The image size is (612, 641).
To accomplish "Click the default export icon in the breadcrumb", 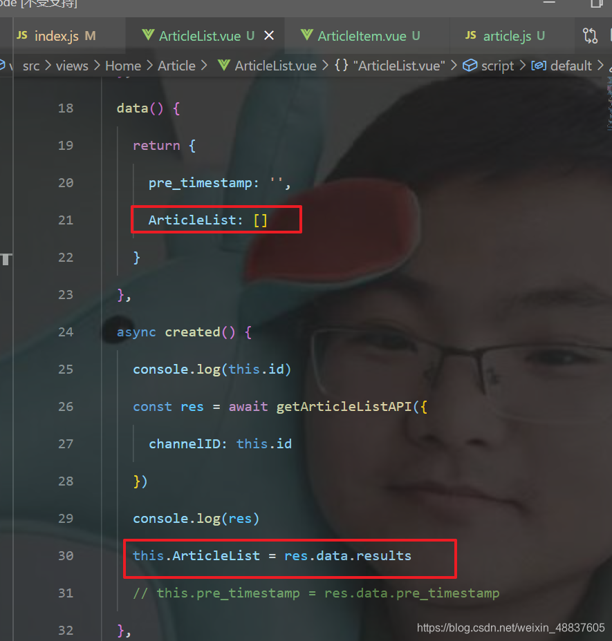I will [x=539, y=66].
